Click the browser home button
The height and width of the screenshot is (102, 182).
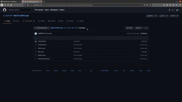point(11,5)
